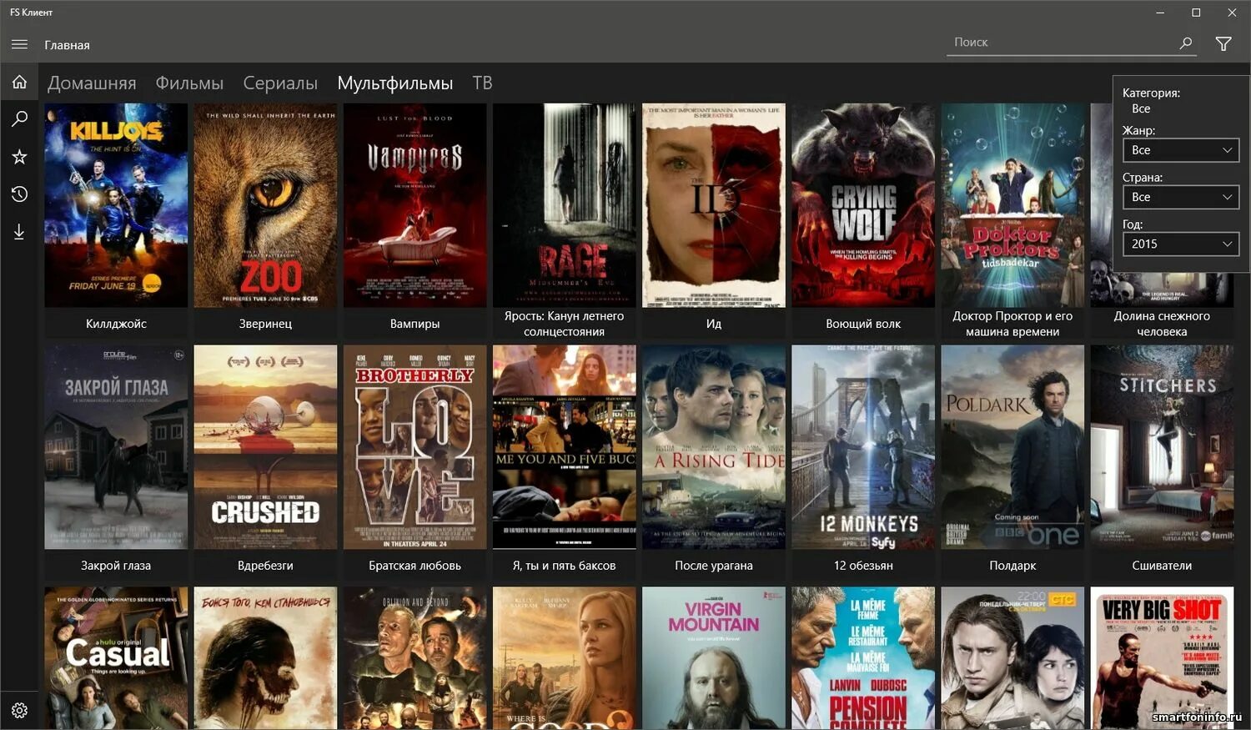Screen dimensions: 1251x730
Task: Click the magnifier icon in search box
Action: click(1185, 43)
